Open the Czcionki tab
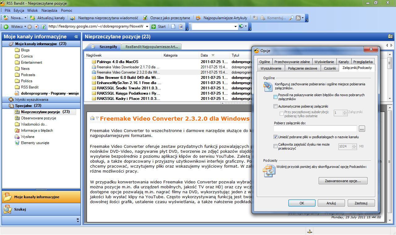This screenshot has width=396, height=235. click(330, 68)
